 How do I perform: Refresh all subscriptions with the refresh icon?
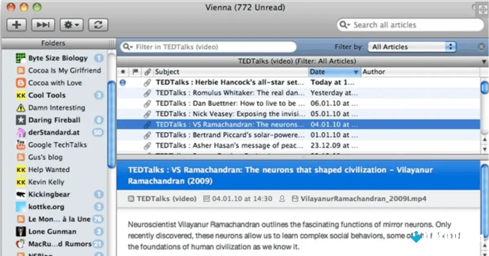(x=98, y=24)
